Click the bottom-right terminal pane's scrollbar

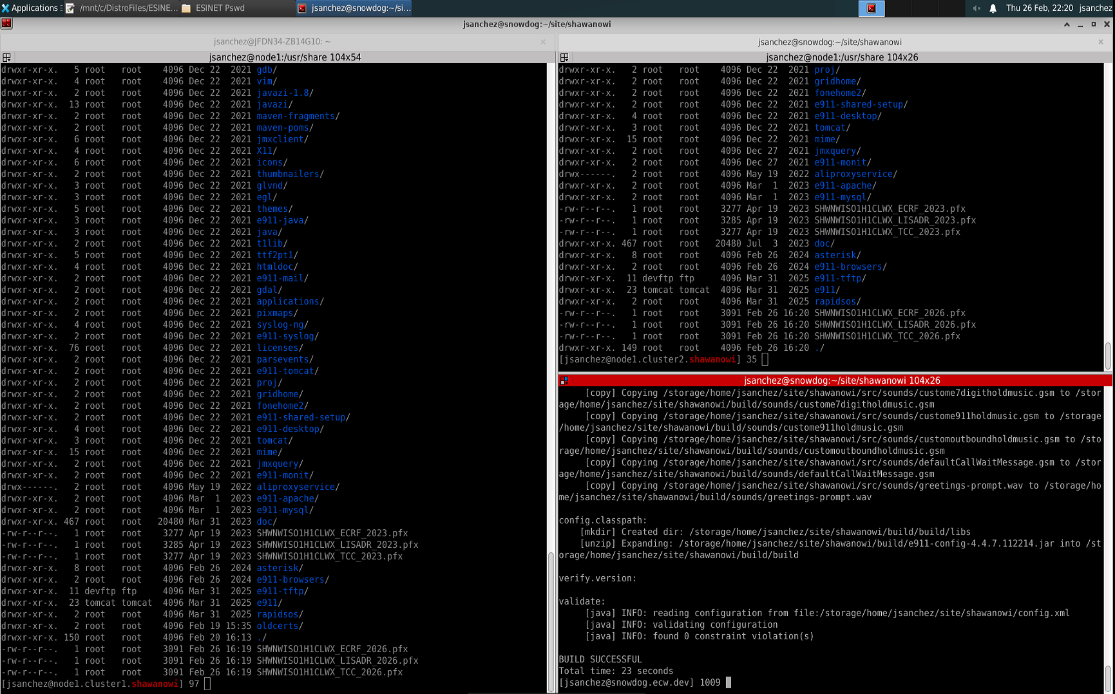pos(1108,539)
